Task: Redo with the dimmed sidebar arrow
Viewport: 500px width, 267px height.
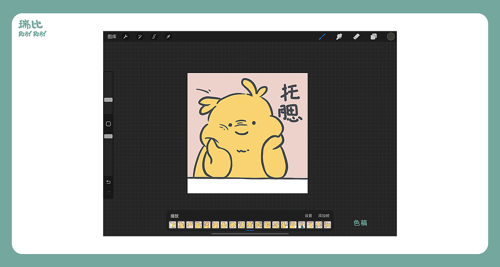Action: (x=108, y=192)
